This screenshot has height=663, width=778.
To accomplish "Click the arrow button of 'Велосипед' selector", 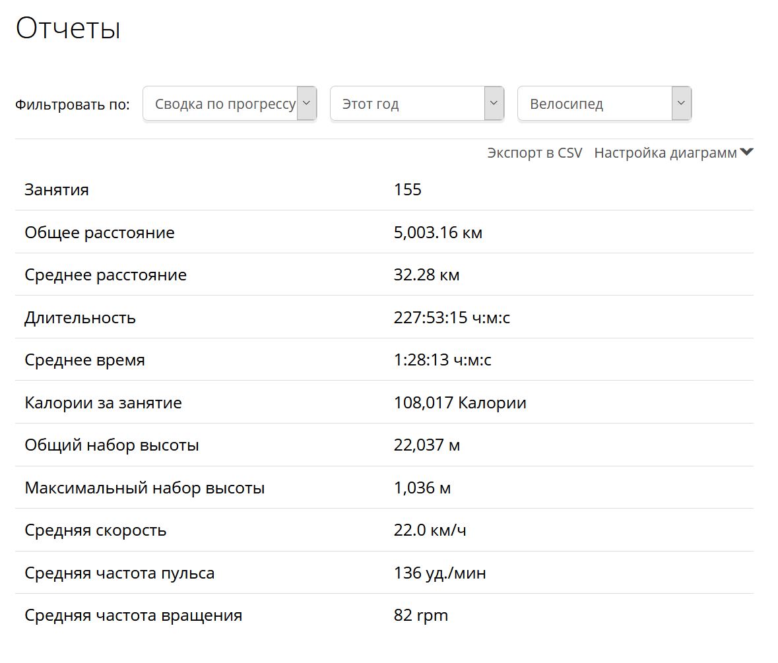I will (681, 104).
